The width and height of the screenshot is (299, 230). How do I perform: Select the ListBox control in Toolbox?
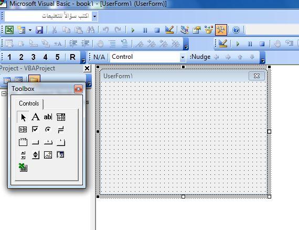click(23, 130)
